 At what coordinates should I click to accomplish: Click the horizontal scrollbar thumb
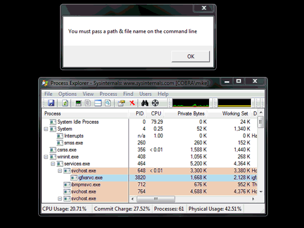pos(156,199)
